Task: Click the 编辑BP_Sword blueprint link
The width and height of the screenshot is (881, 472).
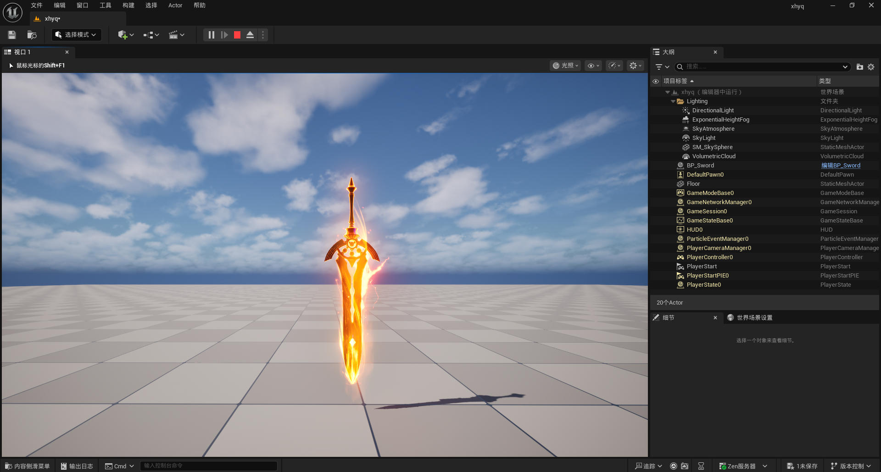Action: coord(841,166)
